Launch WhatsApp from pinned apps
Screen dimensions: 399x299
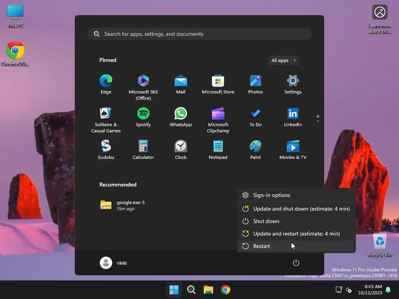(181, 118)
